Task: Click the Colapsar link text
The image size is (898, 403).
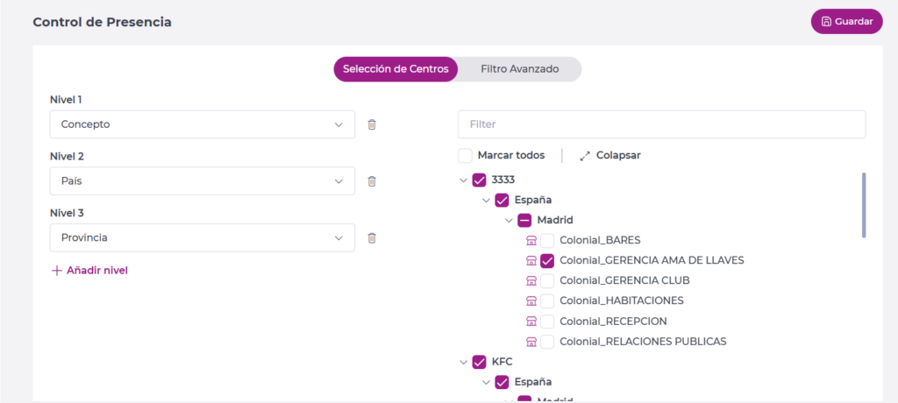Action: (618, 156)
